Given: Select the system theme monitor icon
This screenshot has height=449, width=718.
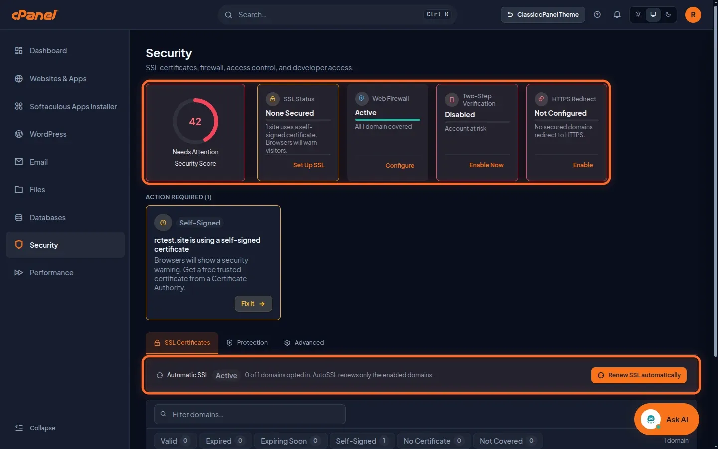Looking at the screenshot, I should tap(653, 15).
